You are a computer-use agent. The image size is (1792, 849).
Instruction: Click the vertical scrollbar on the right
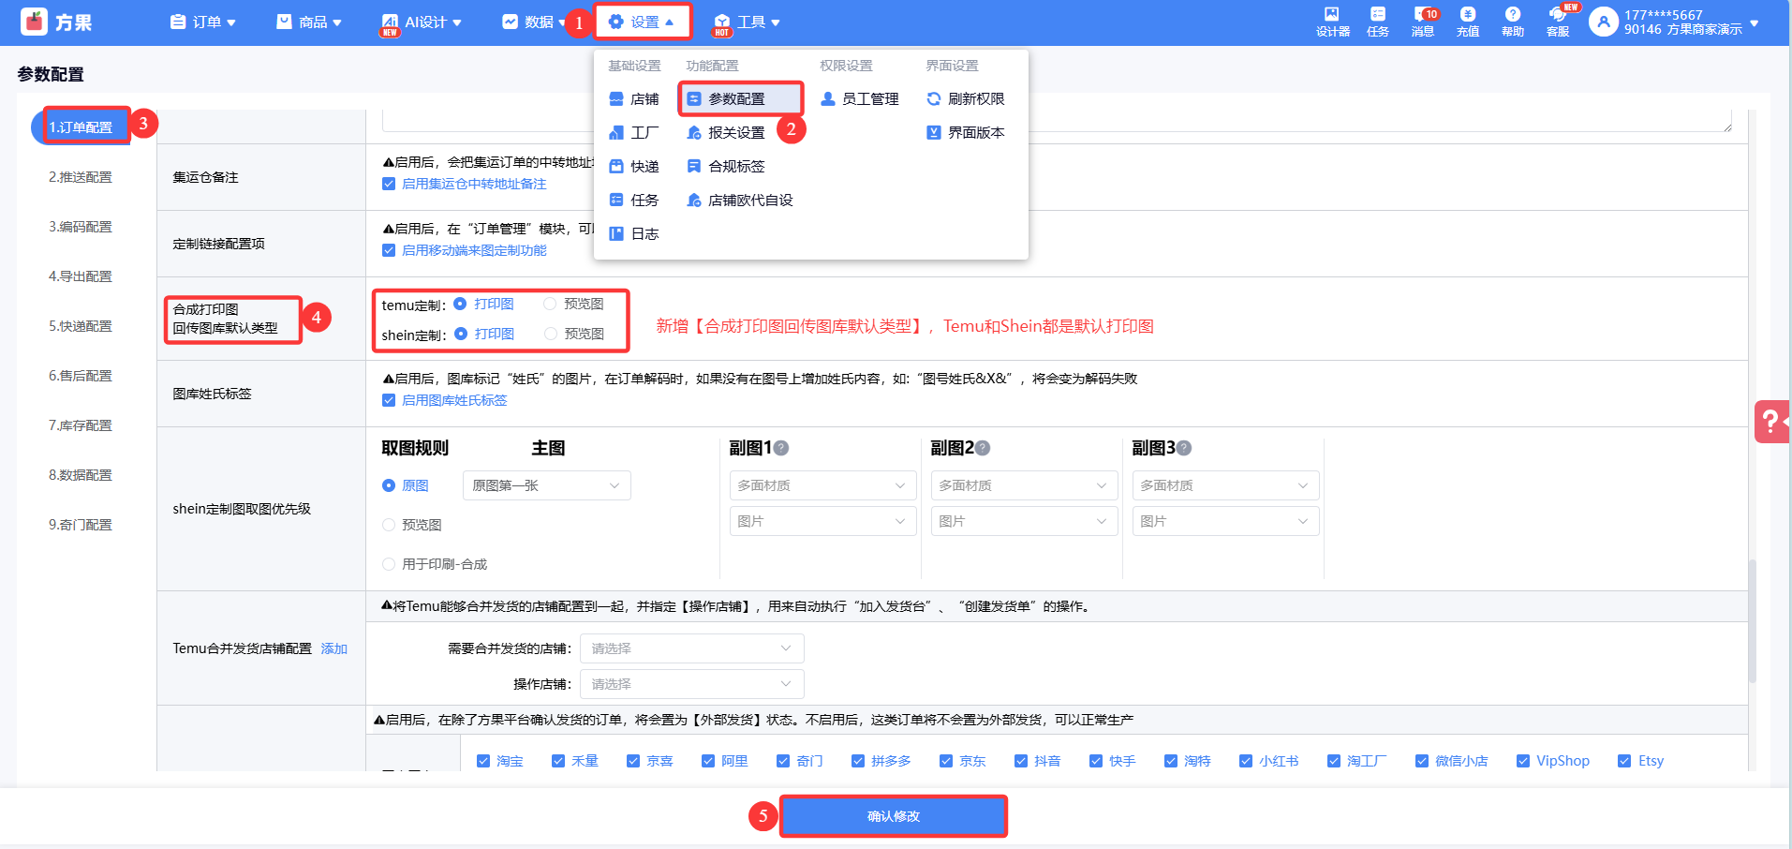tap(1752, 618)
